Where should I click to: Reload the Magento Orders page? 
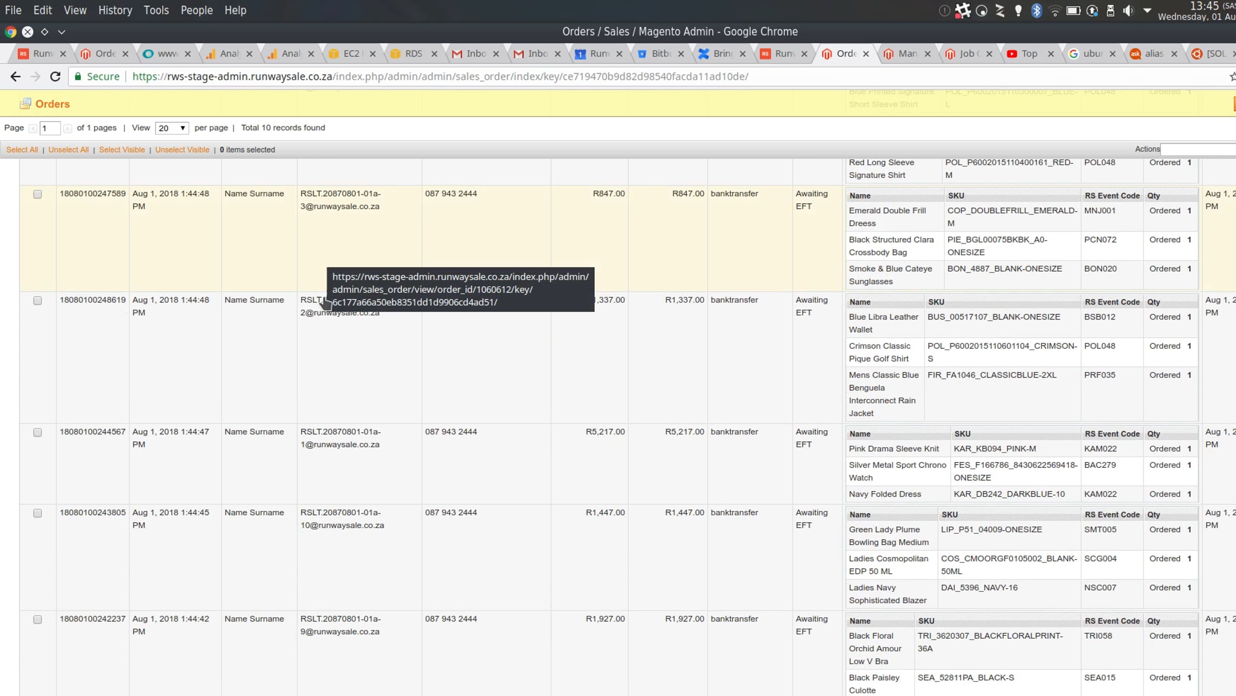click(55, 77)
